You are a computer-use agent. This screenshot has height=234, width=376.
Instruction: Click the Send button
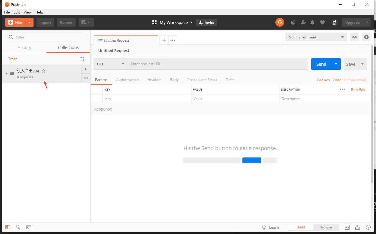point(321,64)
